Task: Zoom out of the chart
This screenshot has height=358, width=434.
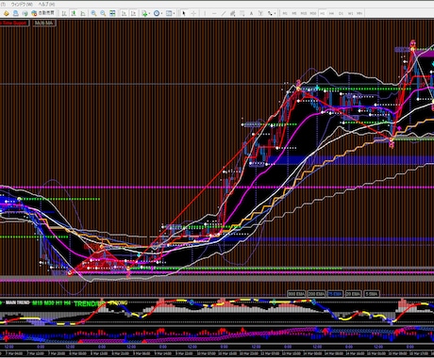Action: tap(103, 13)
